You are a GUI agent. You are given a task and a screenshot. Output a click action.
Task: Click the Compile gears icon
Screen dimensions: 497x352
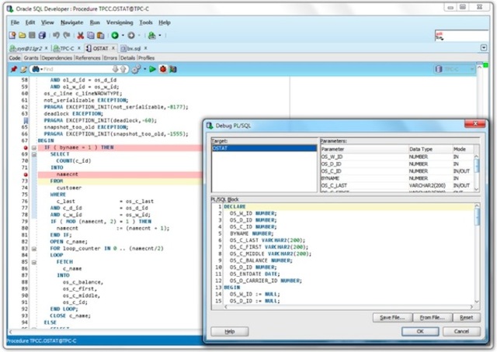click(136, 69)
